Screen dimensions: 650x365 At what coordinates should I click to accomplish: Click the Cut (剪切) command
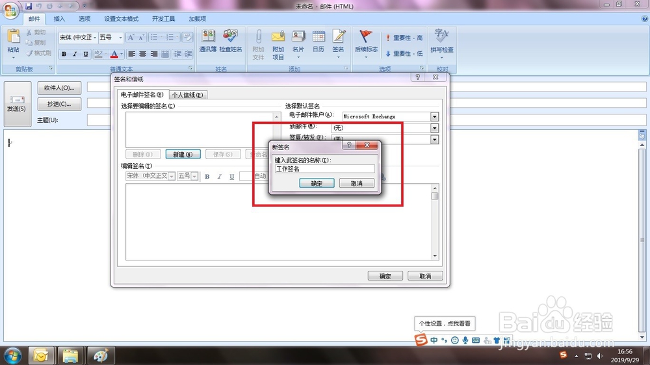[36, 32]
